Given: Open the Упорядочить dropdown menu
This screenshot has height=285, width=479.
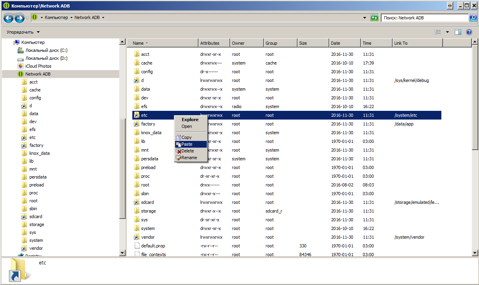Looking at the screenshot, I should (23, 32).
